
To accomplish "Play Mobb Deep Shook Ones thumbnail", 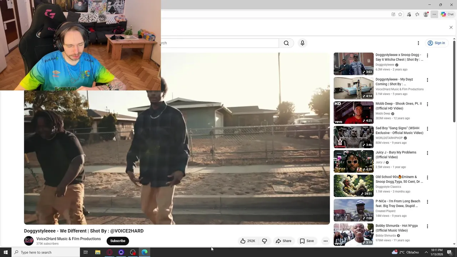I will tap(353, 113).
